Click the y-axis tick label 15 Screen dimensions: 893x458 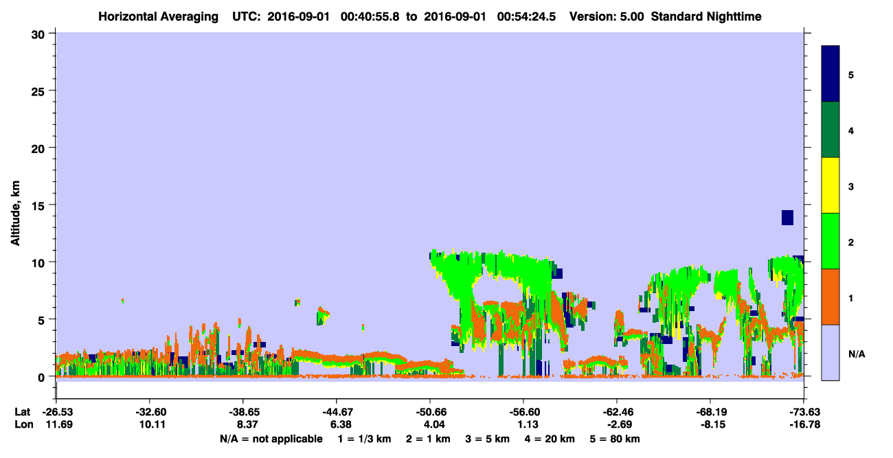[40, 205]
